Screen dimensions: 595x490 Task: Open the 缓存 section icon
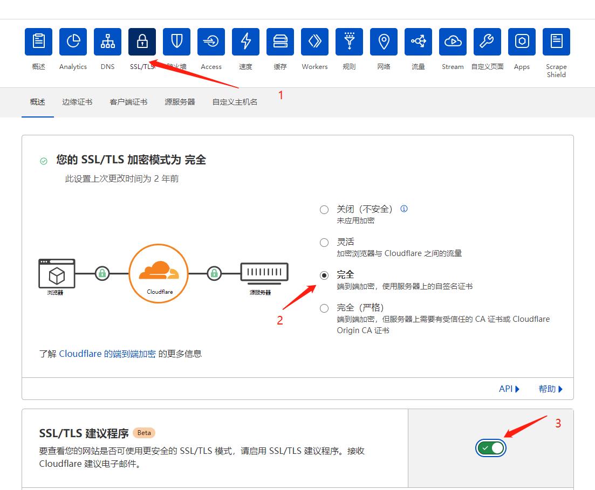click(x=280, y=42)
